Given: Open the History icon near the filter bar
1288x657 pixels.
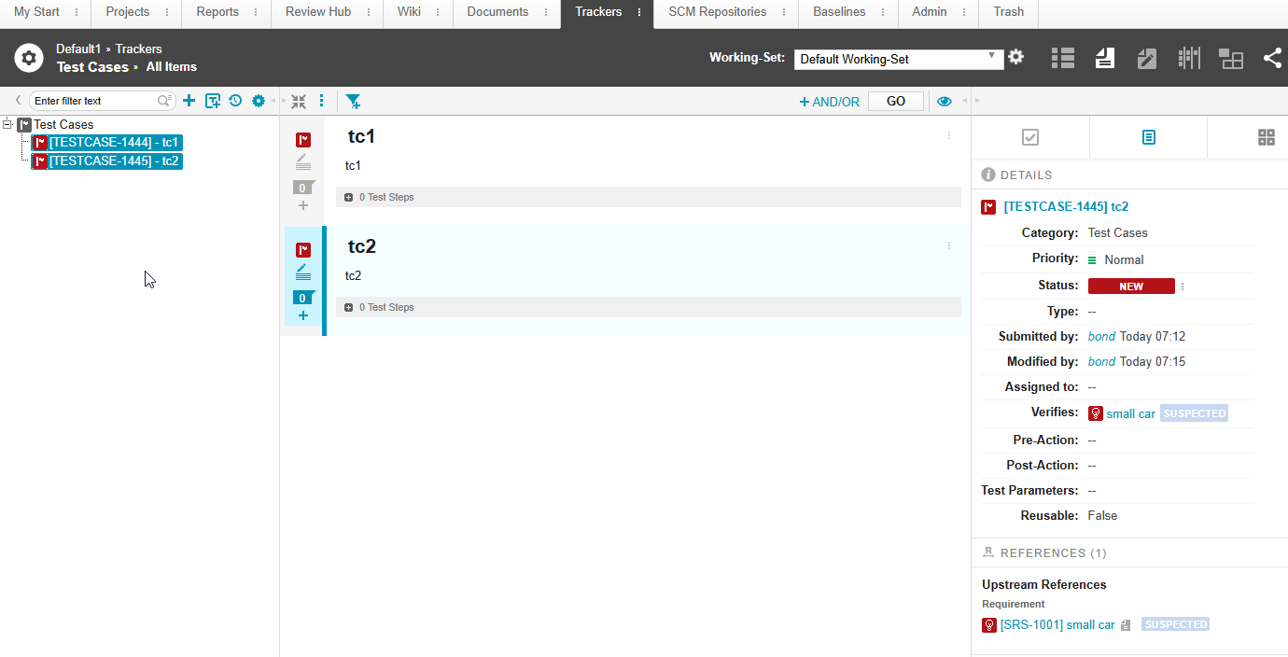Looking at the screenshot, I should [235, 100].
